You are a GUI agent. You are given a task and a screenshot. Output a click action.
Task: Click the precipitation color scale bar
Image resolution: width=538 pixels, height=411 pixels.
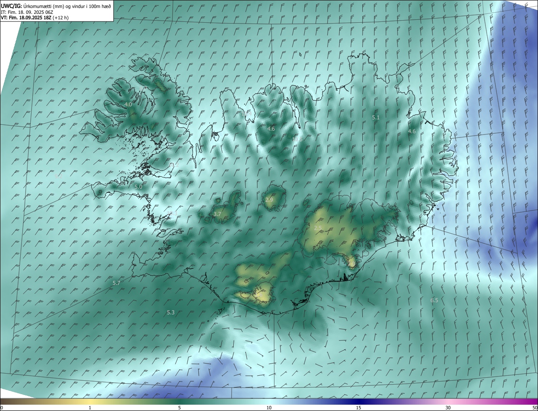[269, 402]
